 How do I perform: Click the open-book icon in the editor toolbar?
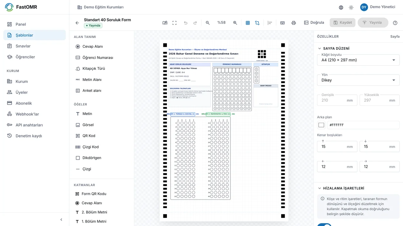click(x=165, y=23)
